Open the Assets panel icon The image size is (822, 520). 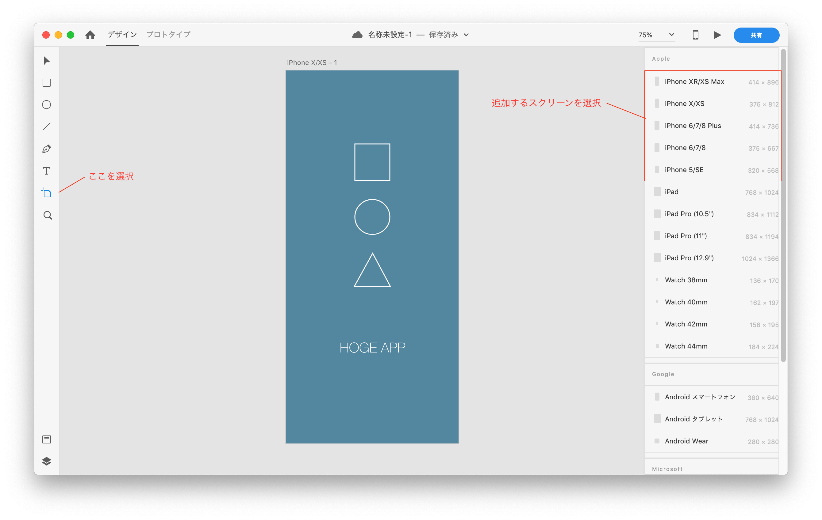coord(47,439)
